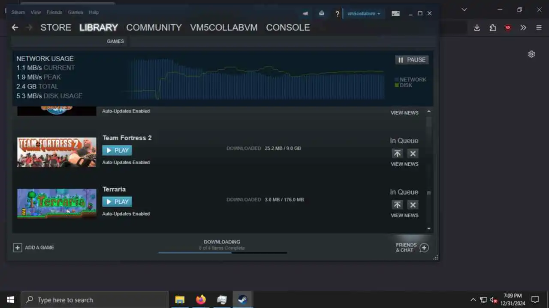Show more Firefox toolbar tools chevrons

(523, 27)
